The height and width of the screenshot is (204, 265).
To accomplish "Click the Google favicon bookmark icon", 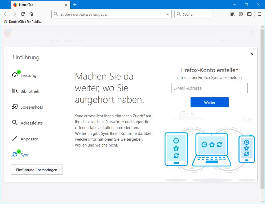I will click(x=6, y=22).
